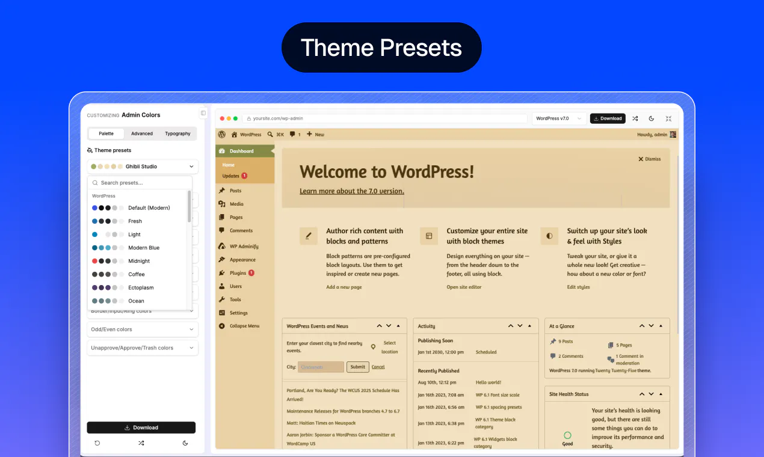Expand the Odd/Even colors section
The image size is (764, 457).
click(x=143, y=330)
